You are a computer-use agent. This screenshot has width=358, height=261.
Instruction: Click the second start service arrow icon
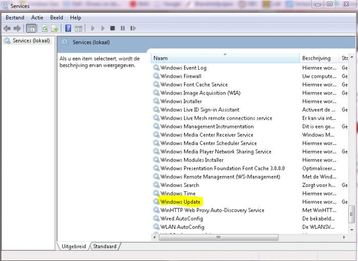[103, 28]
